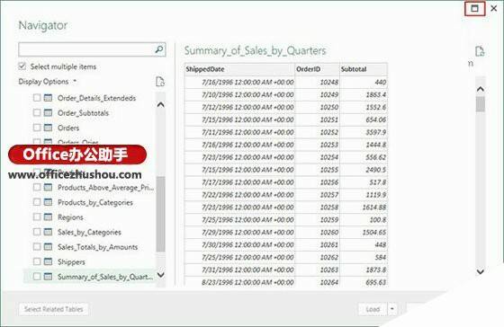
Task: Toggle the Select multiple items checkbox
Action: (x=22, y=66)
